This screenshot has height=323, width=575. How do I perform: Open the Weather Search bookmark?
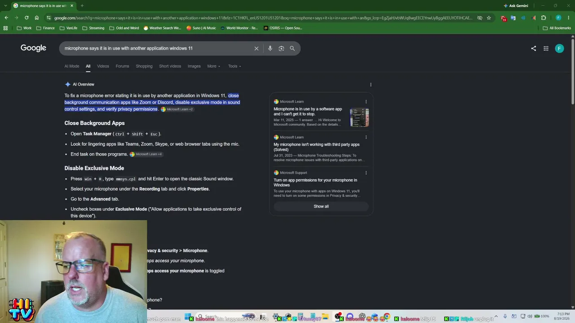tap(162, 28)
